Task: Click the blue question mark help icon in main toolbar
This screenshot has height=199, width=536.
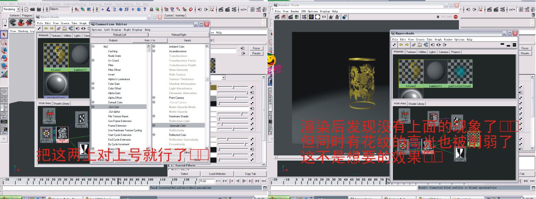Action: [145, 9]
